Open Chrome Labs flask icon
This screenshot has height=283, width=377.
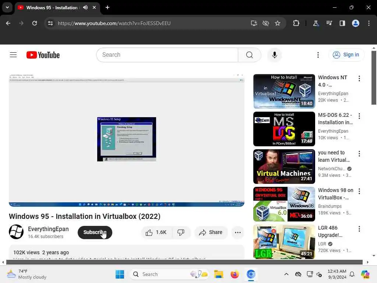[316, 23]
